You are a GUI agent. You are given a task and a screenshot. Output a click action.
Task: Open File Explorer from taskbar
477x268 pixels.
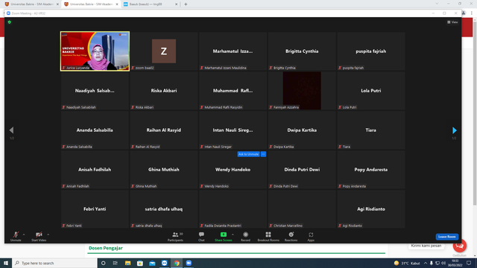click(127, 263)
